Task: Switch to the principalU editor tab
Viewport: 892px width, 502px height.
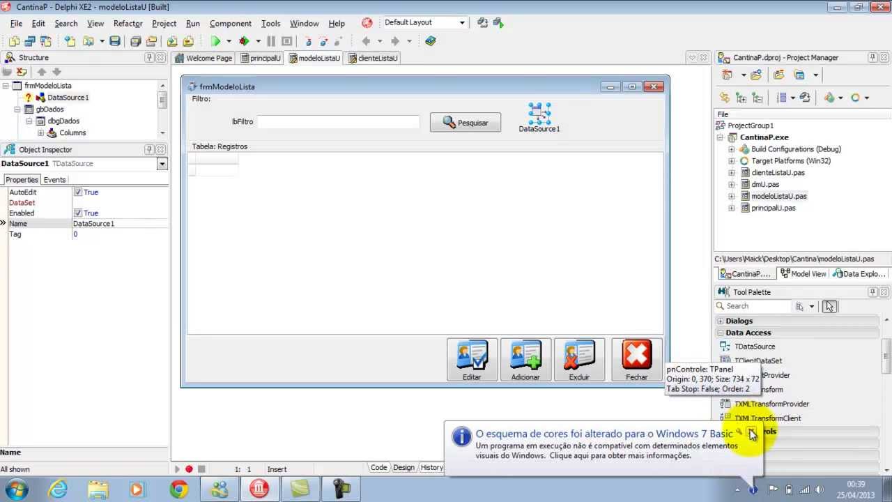Action: point(260,58)
